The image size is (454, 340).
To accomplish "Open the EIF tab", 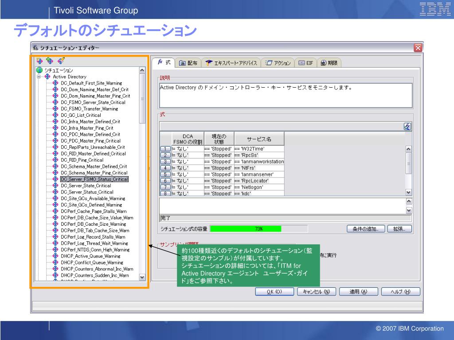I will pos(305,63).
